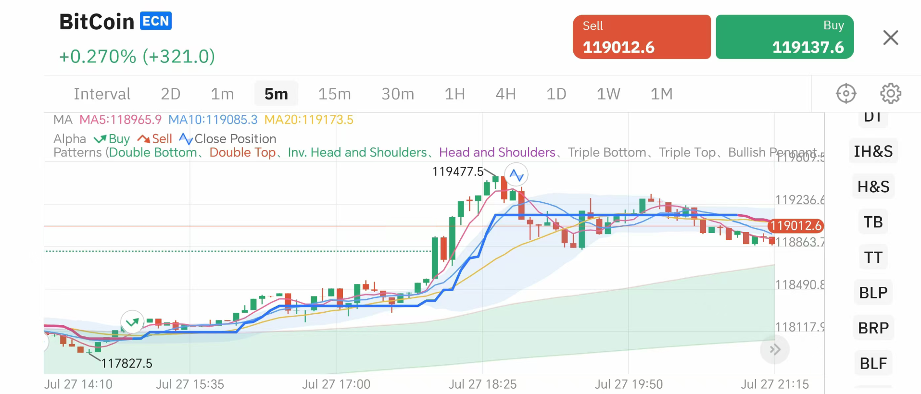This screenshot has width=921, height=394.
Task: Toggle the BRP pattern button
Action: (x=873, y=328)
